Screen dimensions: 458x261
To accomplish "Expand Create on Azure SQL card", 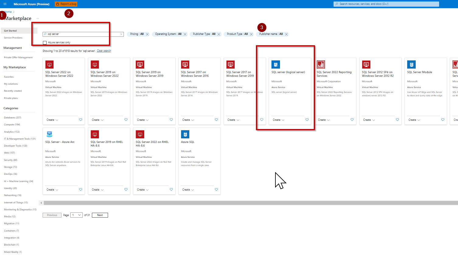I will 188,190.
